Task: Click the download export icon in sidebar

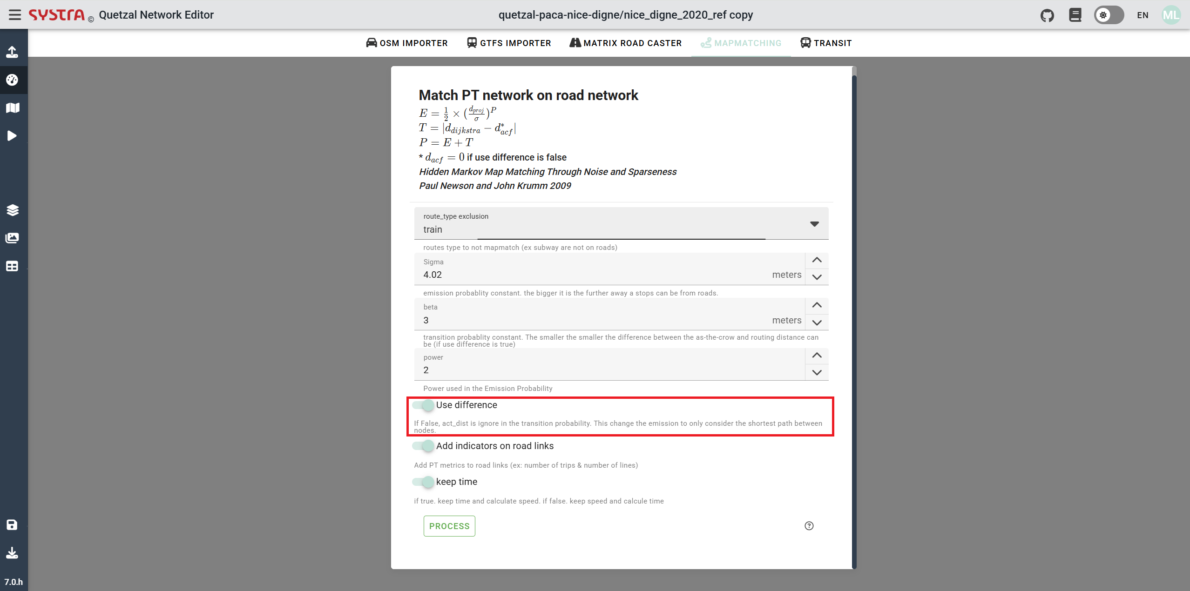Action: (x=12, y=553)
